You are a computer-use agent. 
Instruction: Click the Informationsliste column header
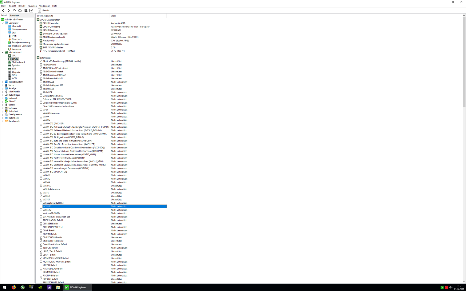coord(73,16)
